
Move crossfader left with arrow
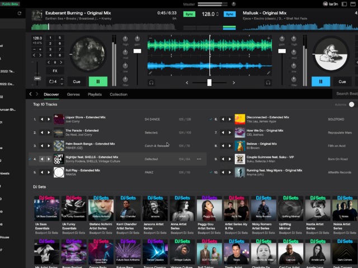[187, 83]
